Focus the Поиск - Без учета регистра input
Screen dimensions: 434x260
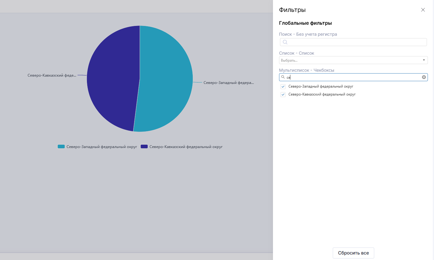[x=355, y=42]
